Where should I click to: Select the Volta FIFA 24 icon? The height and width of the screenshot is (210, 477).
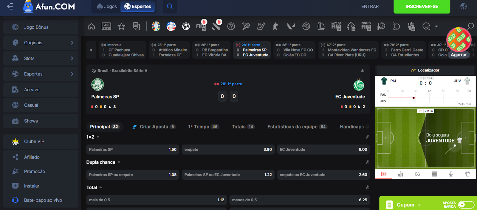336,26
